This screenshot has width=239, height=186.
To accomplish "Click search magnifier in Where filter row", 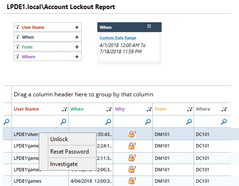I will coord(224,122).
